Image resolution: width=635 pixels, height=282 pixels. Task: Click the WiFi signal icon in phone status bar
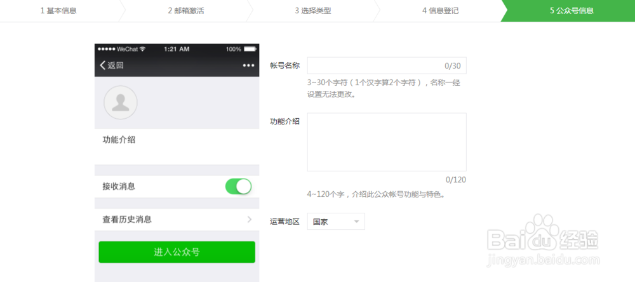(x=142, y=49)
